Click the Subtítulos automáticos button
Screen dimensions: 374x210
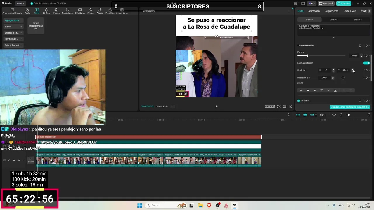click(x=13, y=45)
